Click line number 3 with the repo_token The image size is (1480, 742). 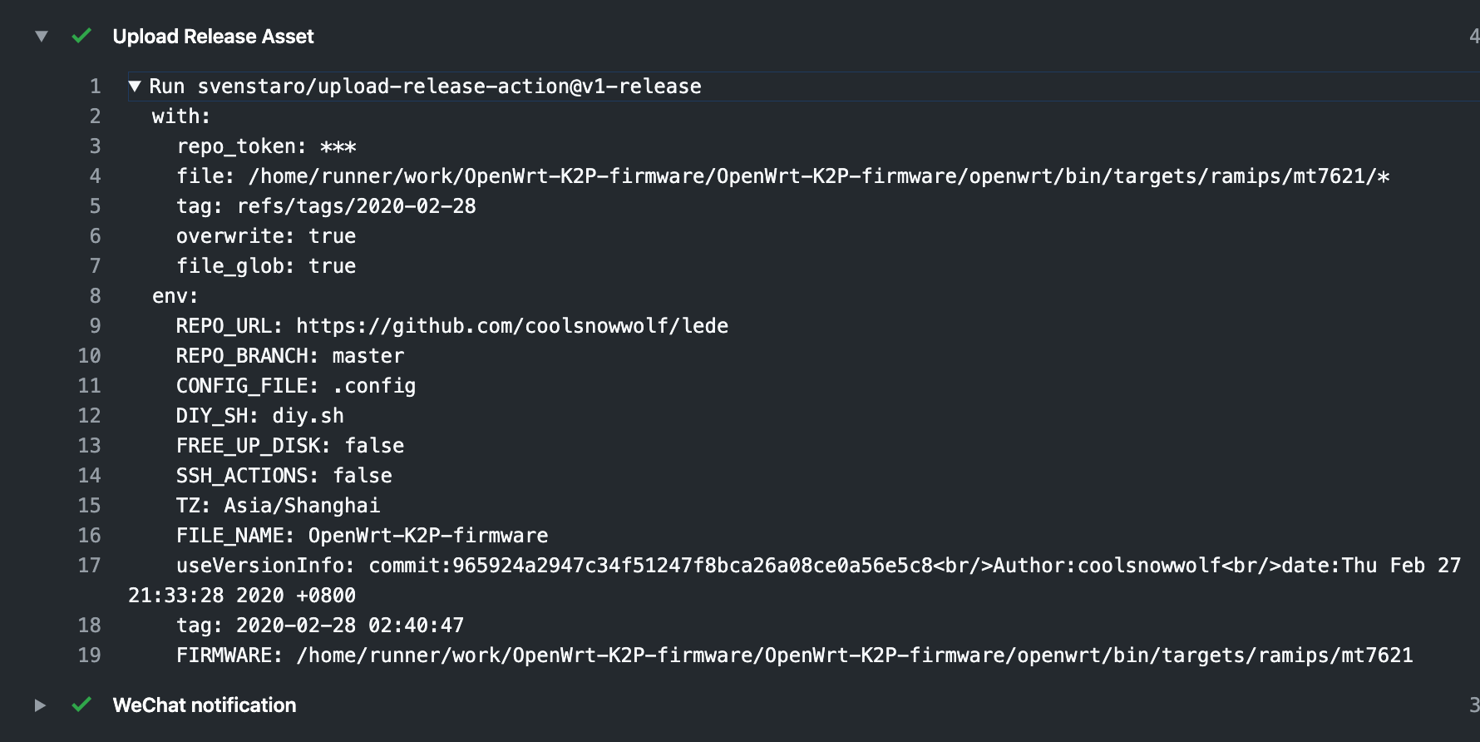tap(94, 146)
